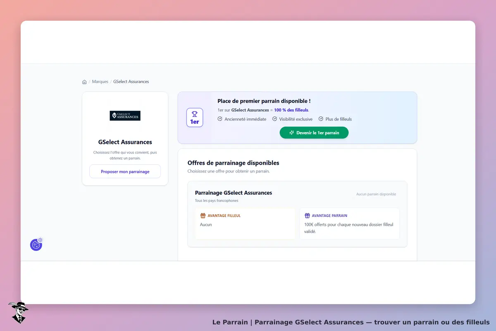Image resolution: width=496 pixels, height=331 pixels.
Task: Click 'Aucun parrain disponible' status text
Action: (376, 194)
